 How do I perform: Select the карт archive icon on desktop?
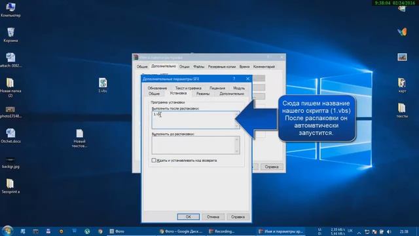coord(402,85)
